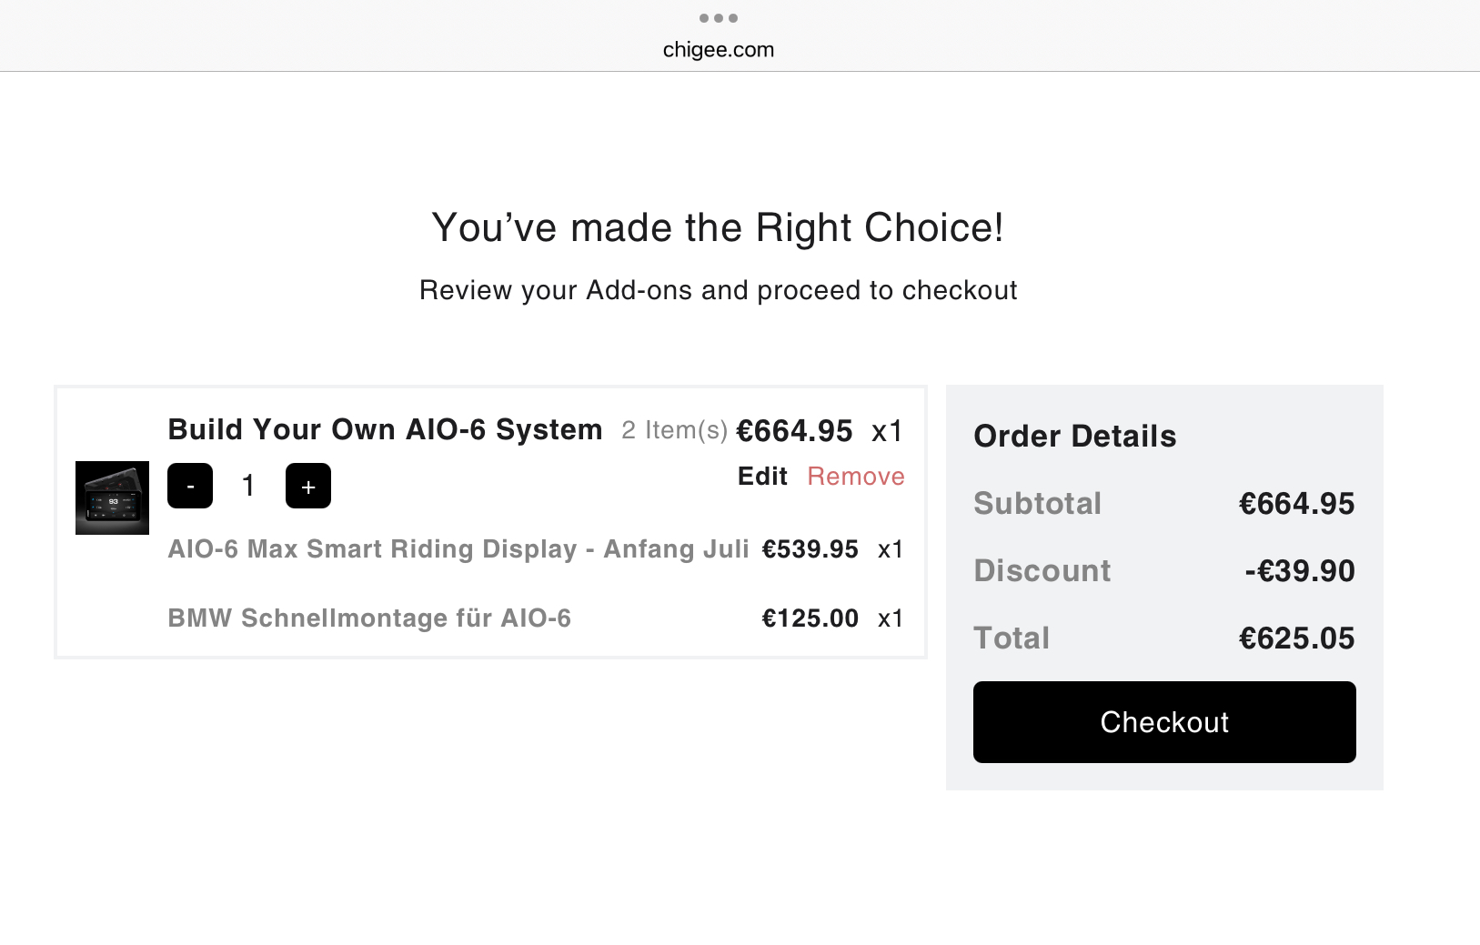Click BMW Schnellmontage für AIO-6 item
1480x945 pixels.
369,618
